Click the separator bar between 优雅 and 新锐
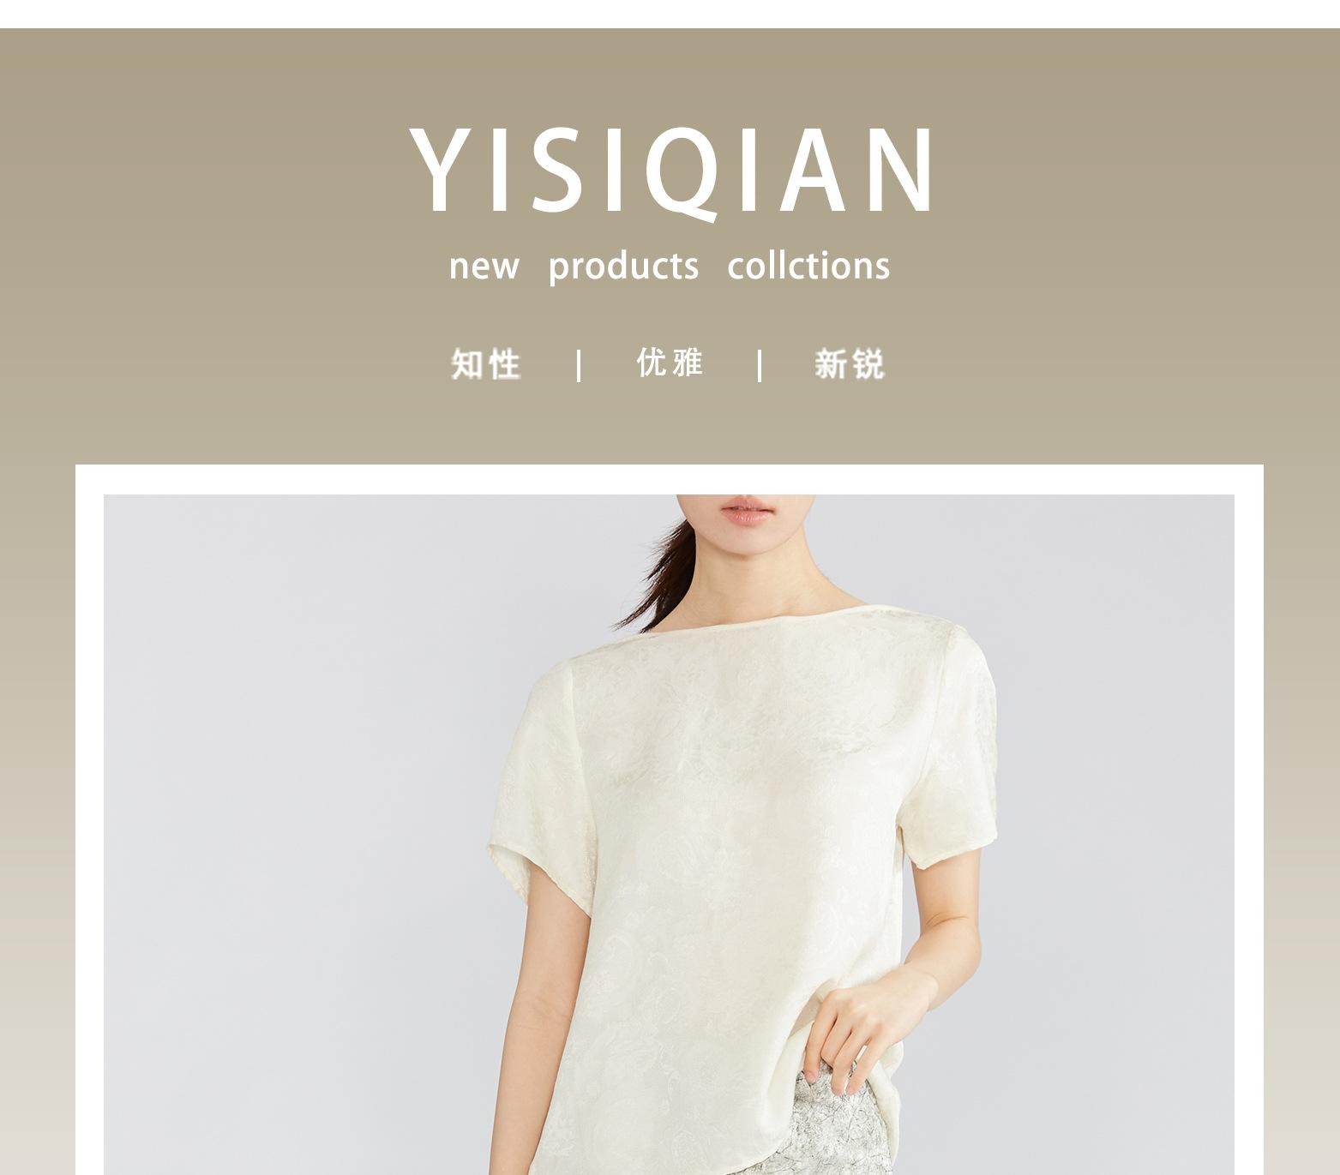 tap(760, 365)
